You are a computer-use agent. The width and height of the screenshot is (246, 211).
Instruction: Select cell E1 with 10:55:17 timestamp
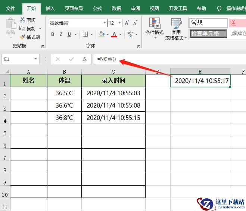200,81
